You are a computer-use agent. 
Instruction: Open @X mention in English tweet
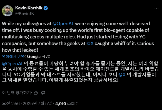point(90,43)
